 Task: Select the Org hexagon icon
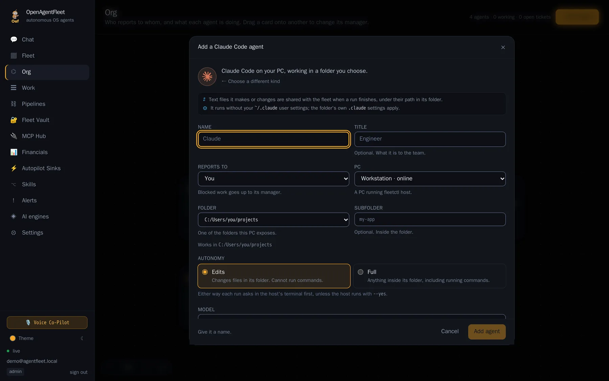click(x=14, y=72)
